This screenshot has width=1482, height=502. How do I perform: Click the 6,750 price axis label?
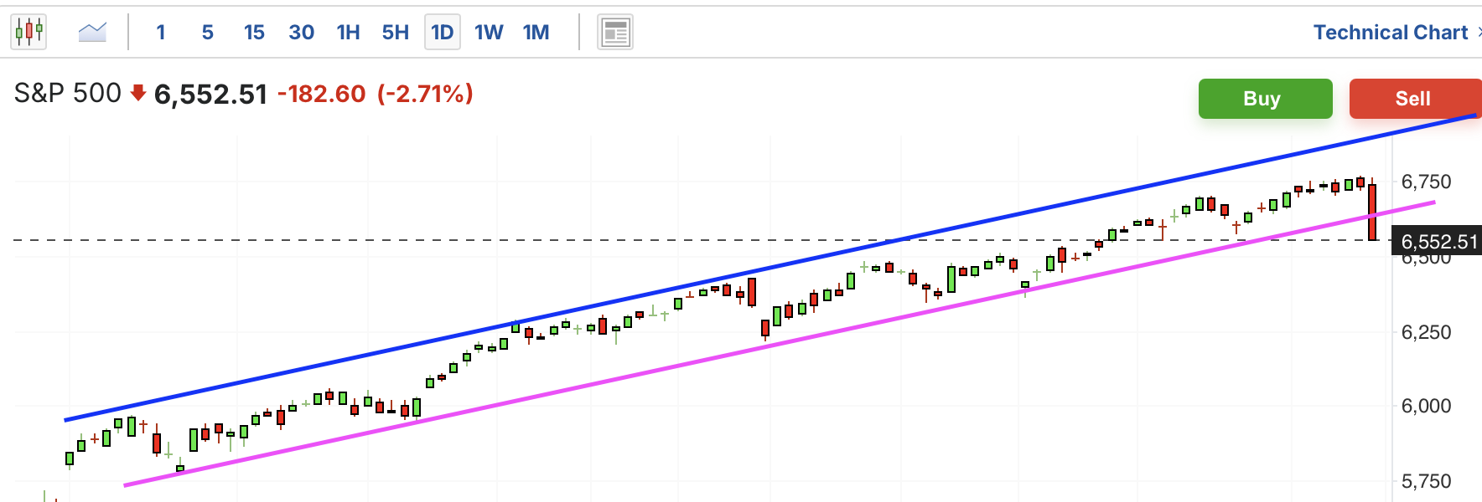point(1426,182)
